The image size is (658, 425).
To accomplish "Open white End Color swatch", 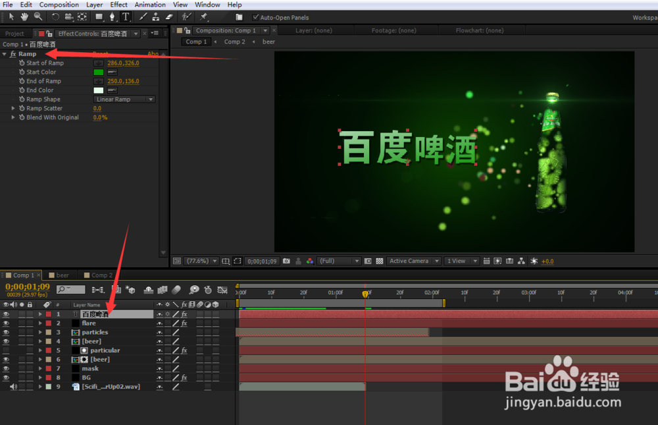I will [98, 90].
